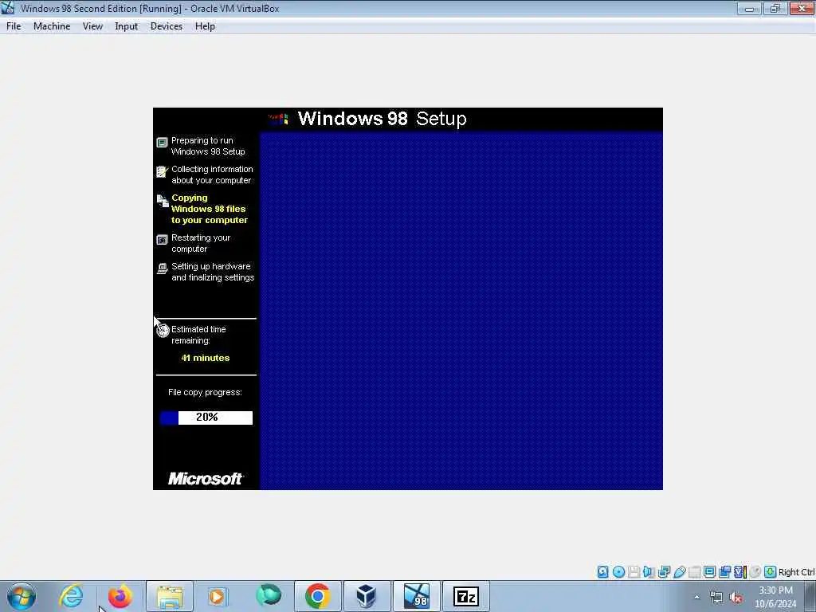Click the Show desktop strip
The image size is (816, 612).
[810, 596]
